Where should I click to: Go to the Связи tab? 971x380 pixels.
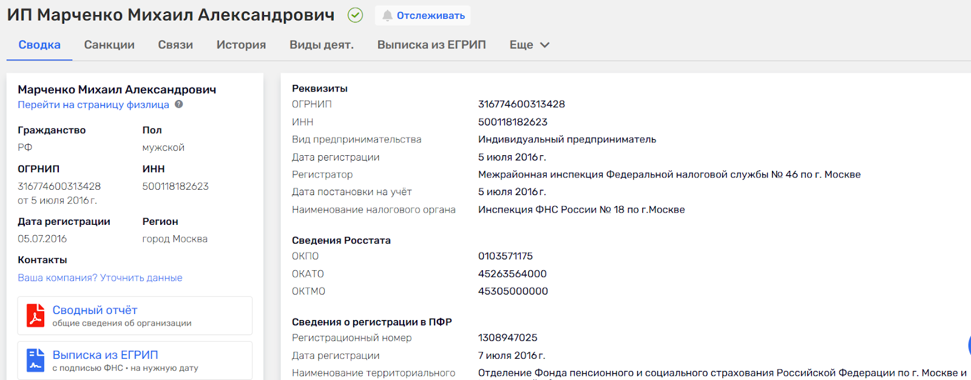click(175, 45)
